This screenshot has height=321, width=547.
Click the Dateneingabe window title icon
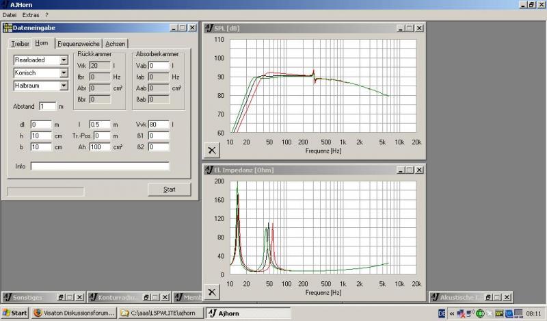coord(8,27)
